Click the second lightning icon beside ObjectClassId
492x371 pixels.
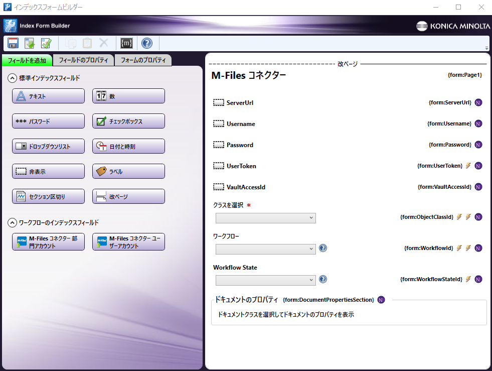[468, 217]
